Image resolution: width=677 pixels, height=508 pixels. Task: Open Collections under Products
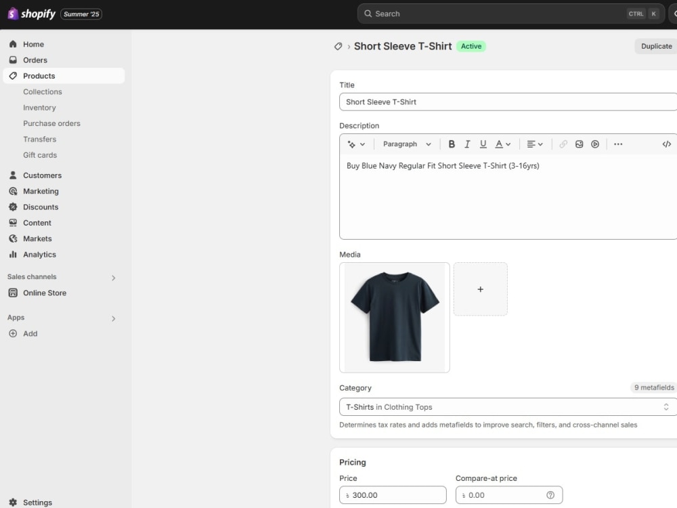[42, 91]
